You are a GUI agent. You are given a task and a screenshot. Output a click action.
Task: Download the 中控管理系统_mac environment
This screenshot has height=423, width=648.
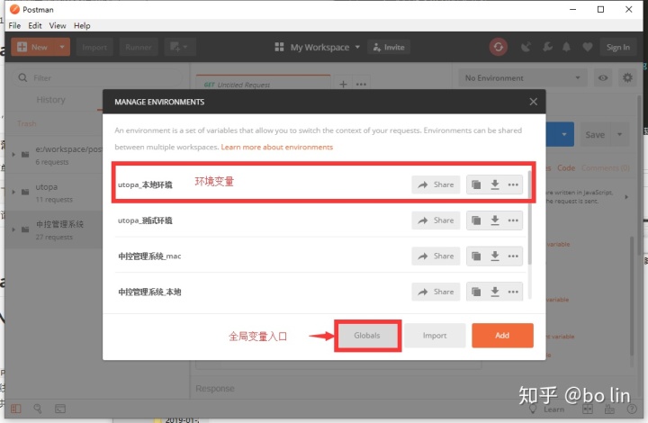click(x=495, y=256)
